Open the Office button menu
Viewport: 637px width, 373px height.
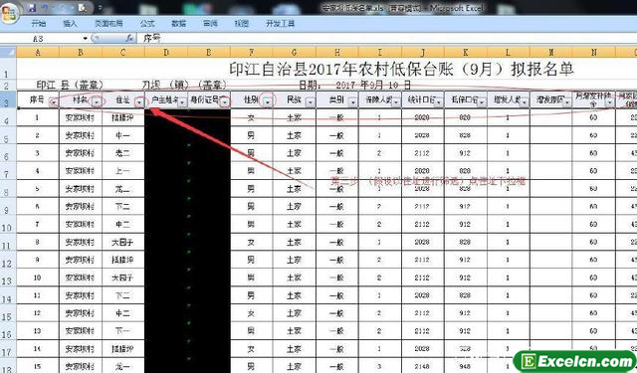[9, 12]
